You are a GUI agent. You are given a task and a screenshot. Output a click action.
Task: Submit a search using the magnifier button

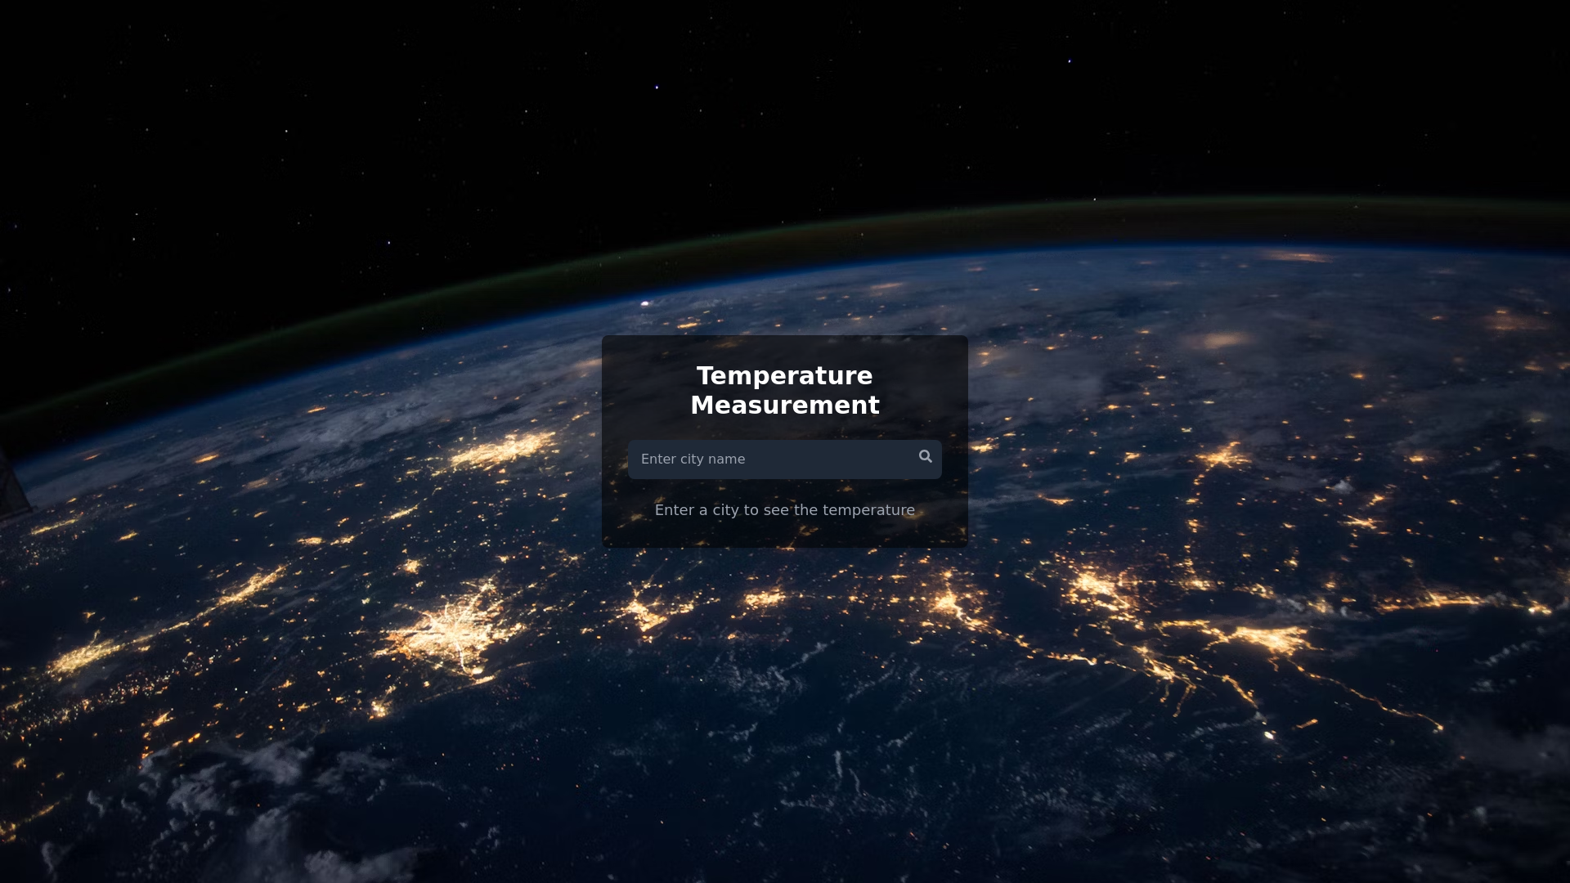[925, 456]
